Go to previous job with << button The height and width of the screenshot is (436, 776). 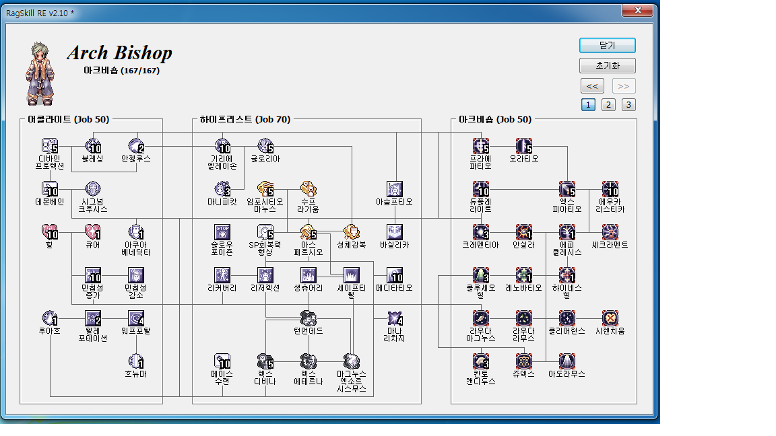point(591,86)
